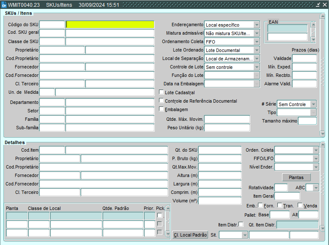This screenshot has height=245, width=329.
Task: Expand the Ordenamento Coleta FIFO dropdown
Action: click(256, 42)
